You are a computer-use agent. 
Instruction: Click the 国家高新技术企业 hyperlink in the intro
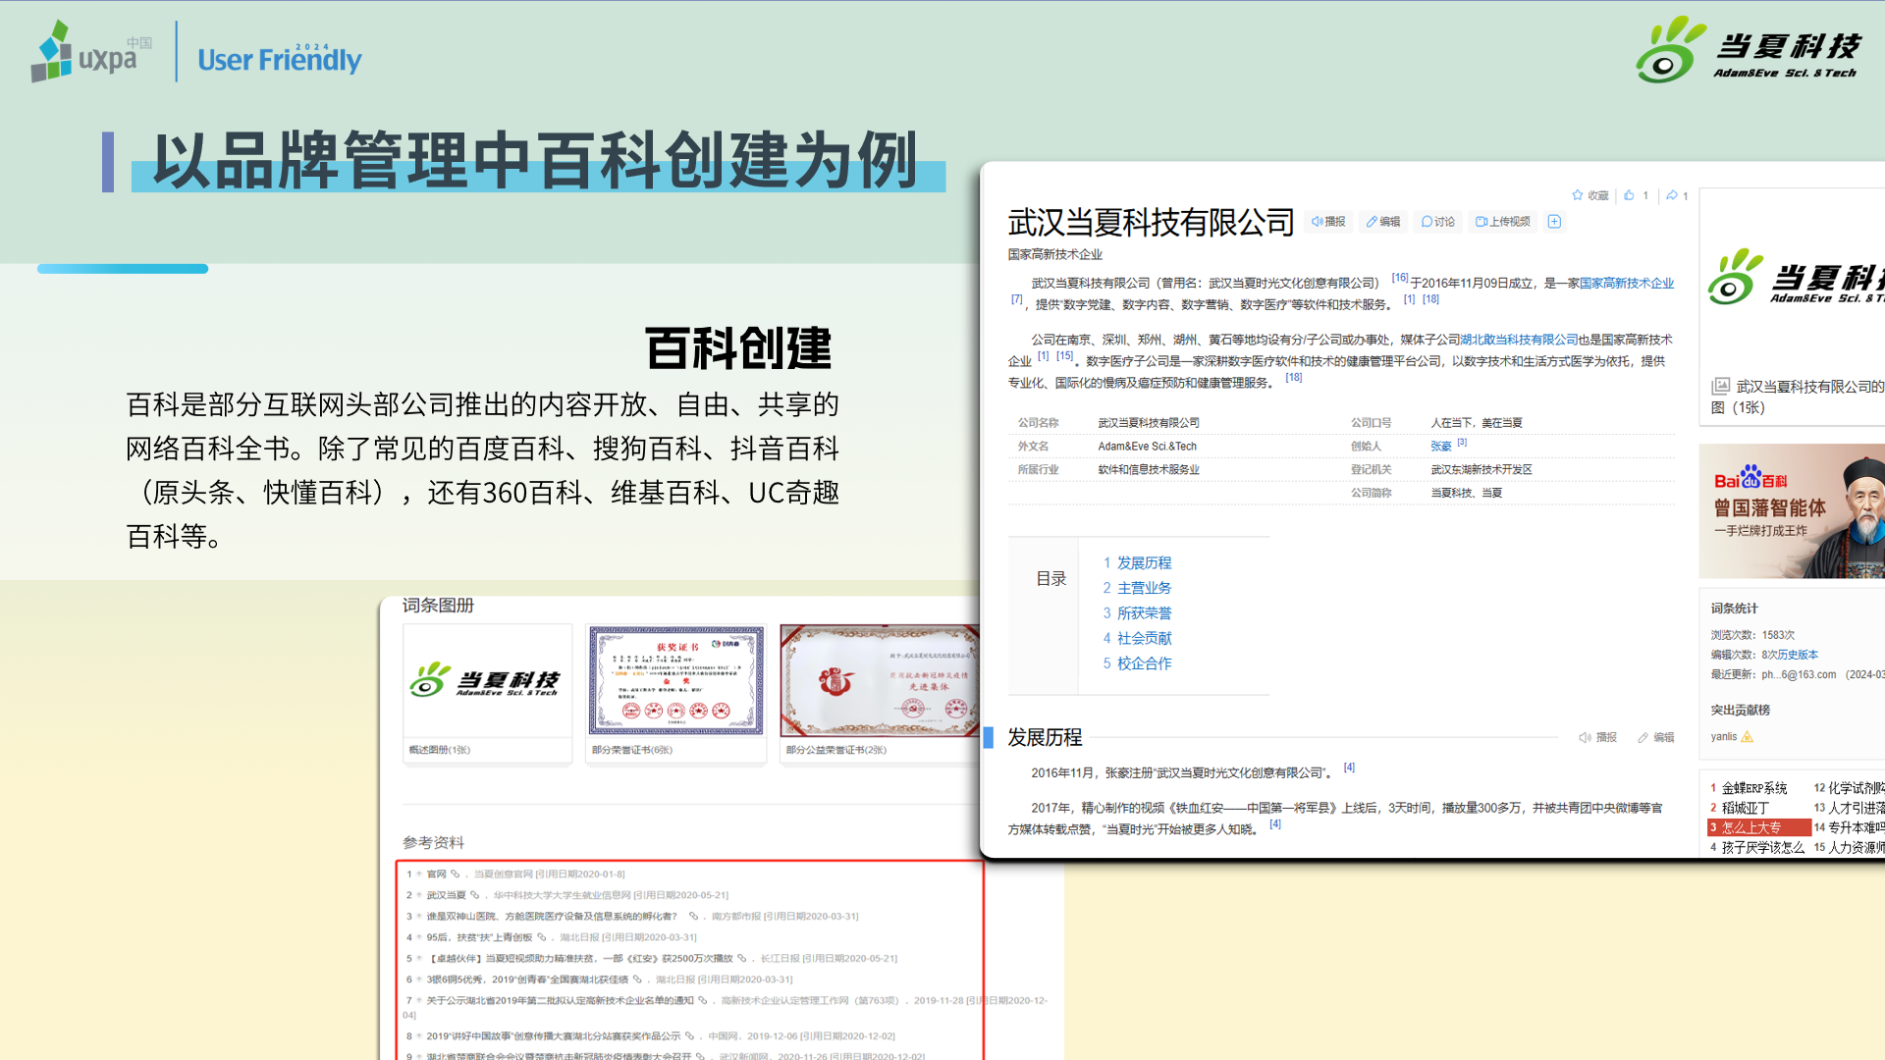(1627, 284)
